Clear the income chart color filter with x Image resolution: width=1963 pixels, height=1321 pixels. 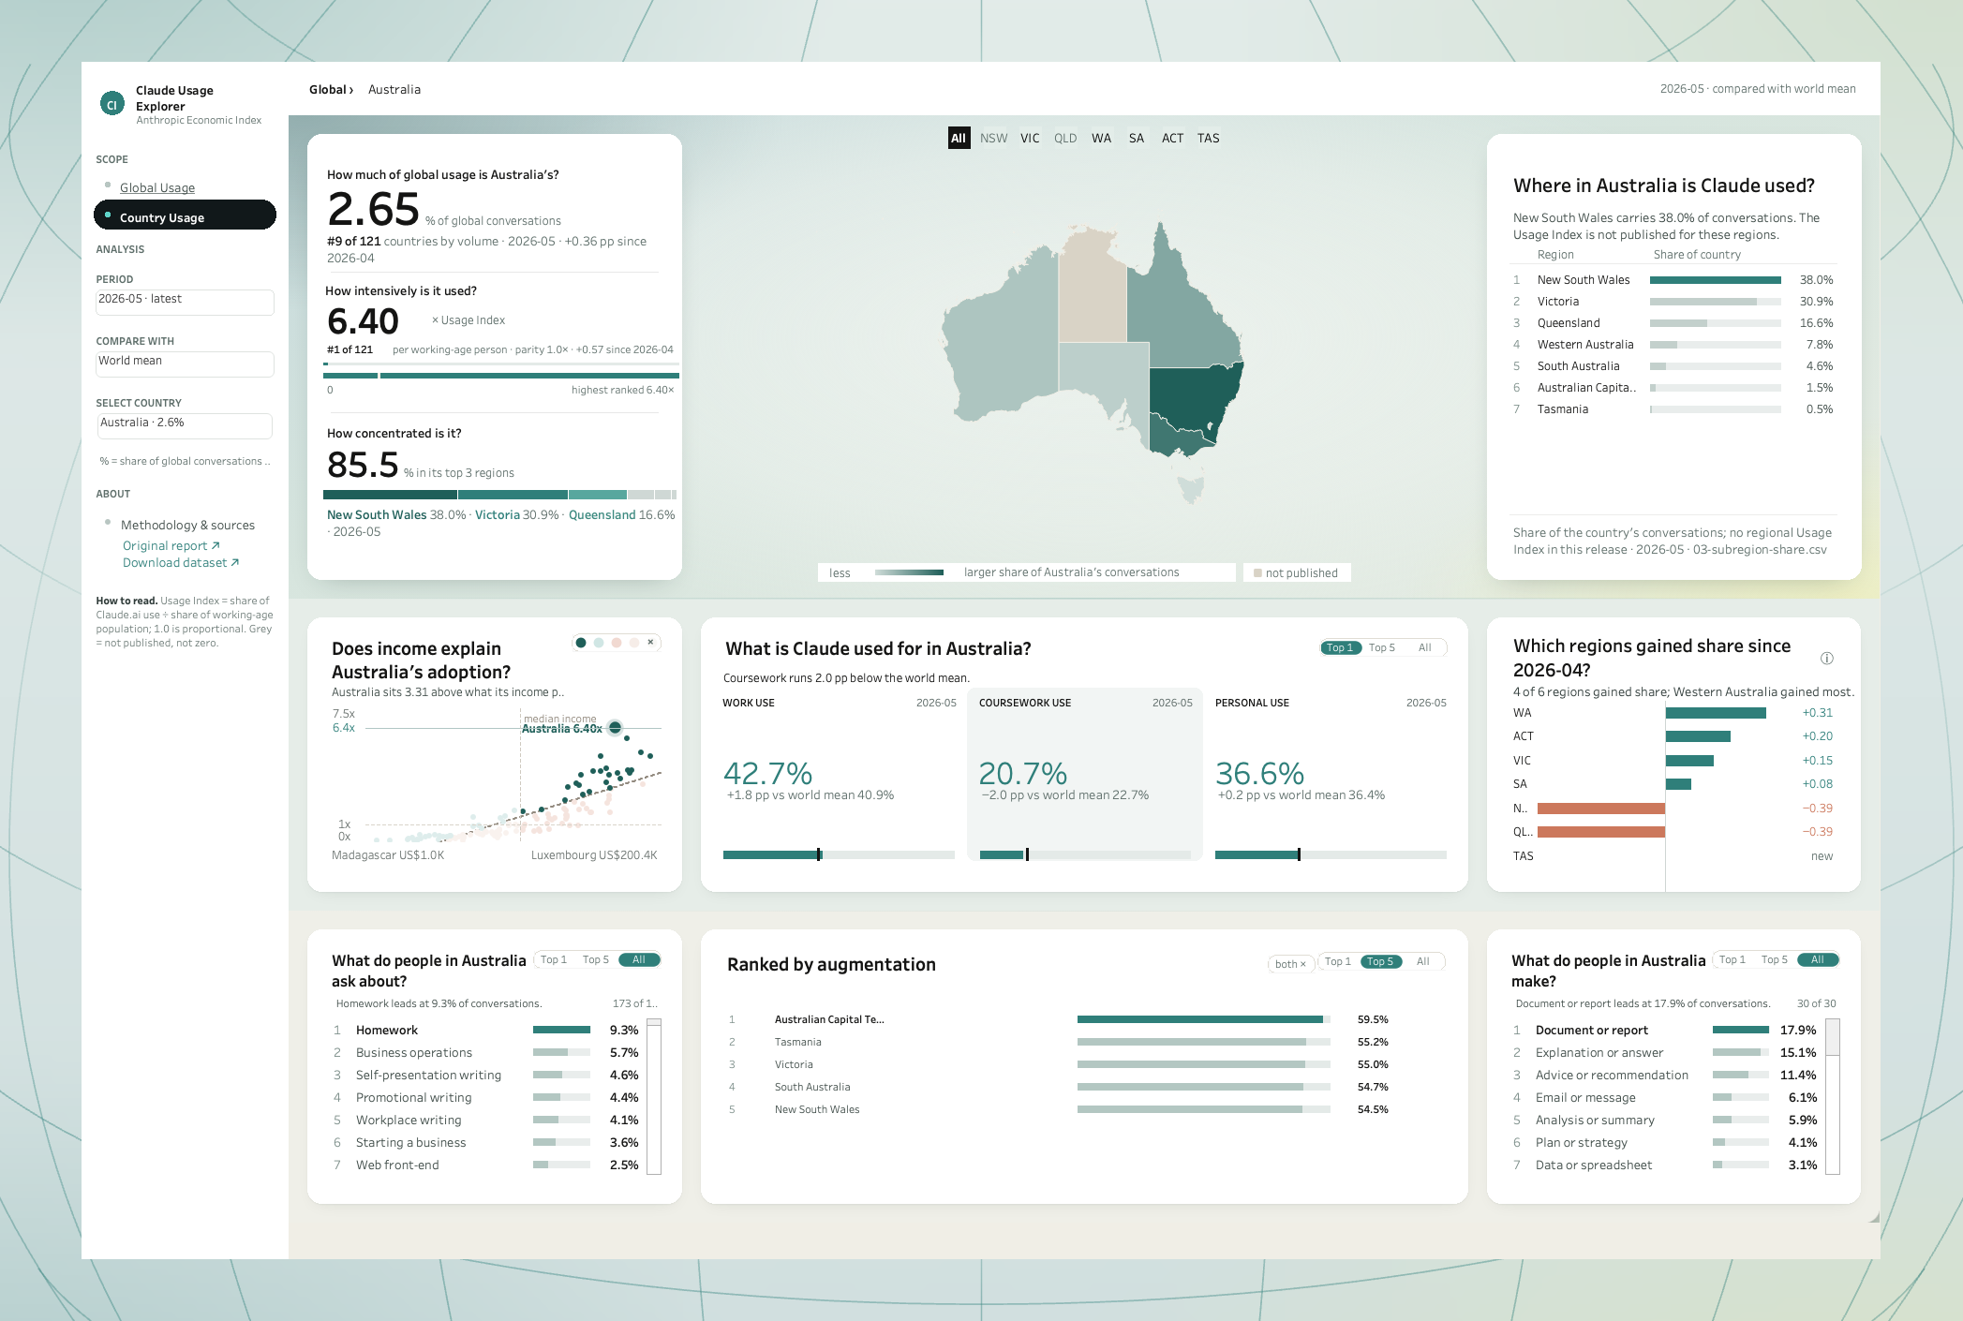tap(650, 643)
